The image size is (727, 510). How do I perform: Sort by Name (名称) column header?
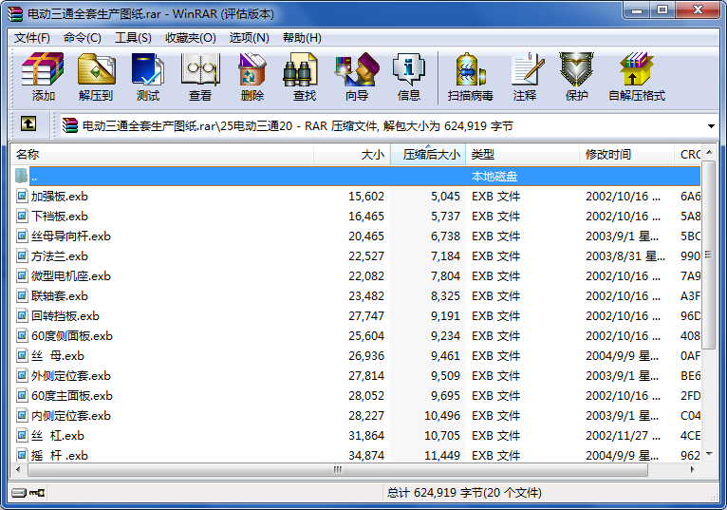point(161,155)
